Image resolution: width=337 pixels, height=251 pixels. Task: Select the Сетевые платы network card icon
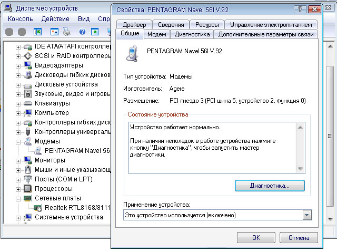pos(28,198)
